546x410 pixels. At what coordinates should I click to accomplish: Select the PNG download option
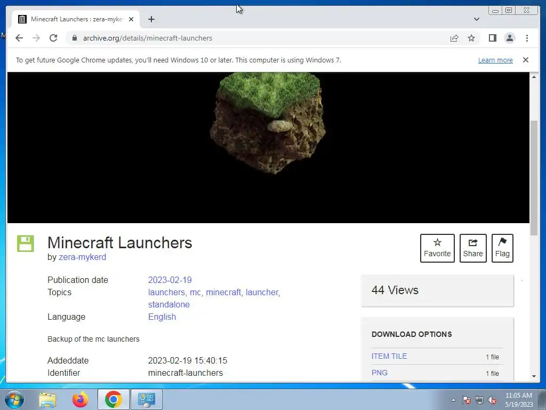[x=379, y=373]
